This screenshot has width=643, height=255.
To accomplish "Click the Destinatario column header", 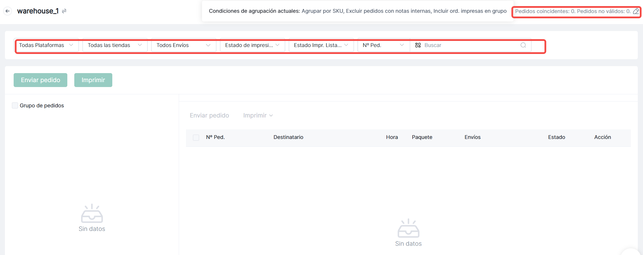I will 288,137.
